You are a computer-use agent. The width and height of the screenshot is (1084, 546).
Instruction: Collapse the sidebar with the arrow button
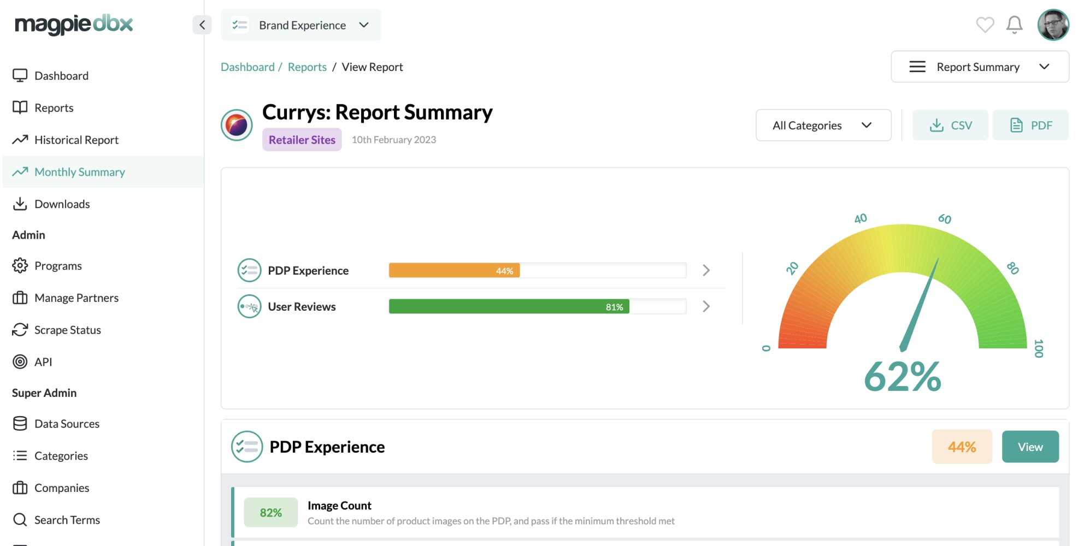pos(202,25)
